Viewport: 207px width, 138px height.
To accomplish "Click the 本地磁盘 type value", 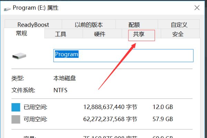I will point(65,78).
